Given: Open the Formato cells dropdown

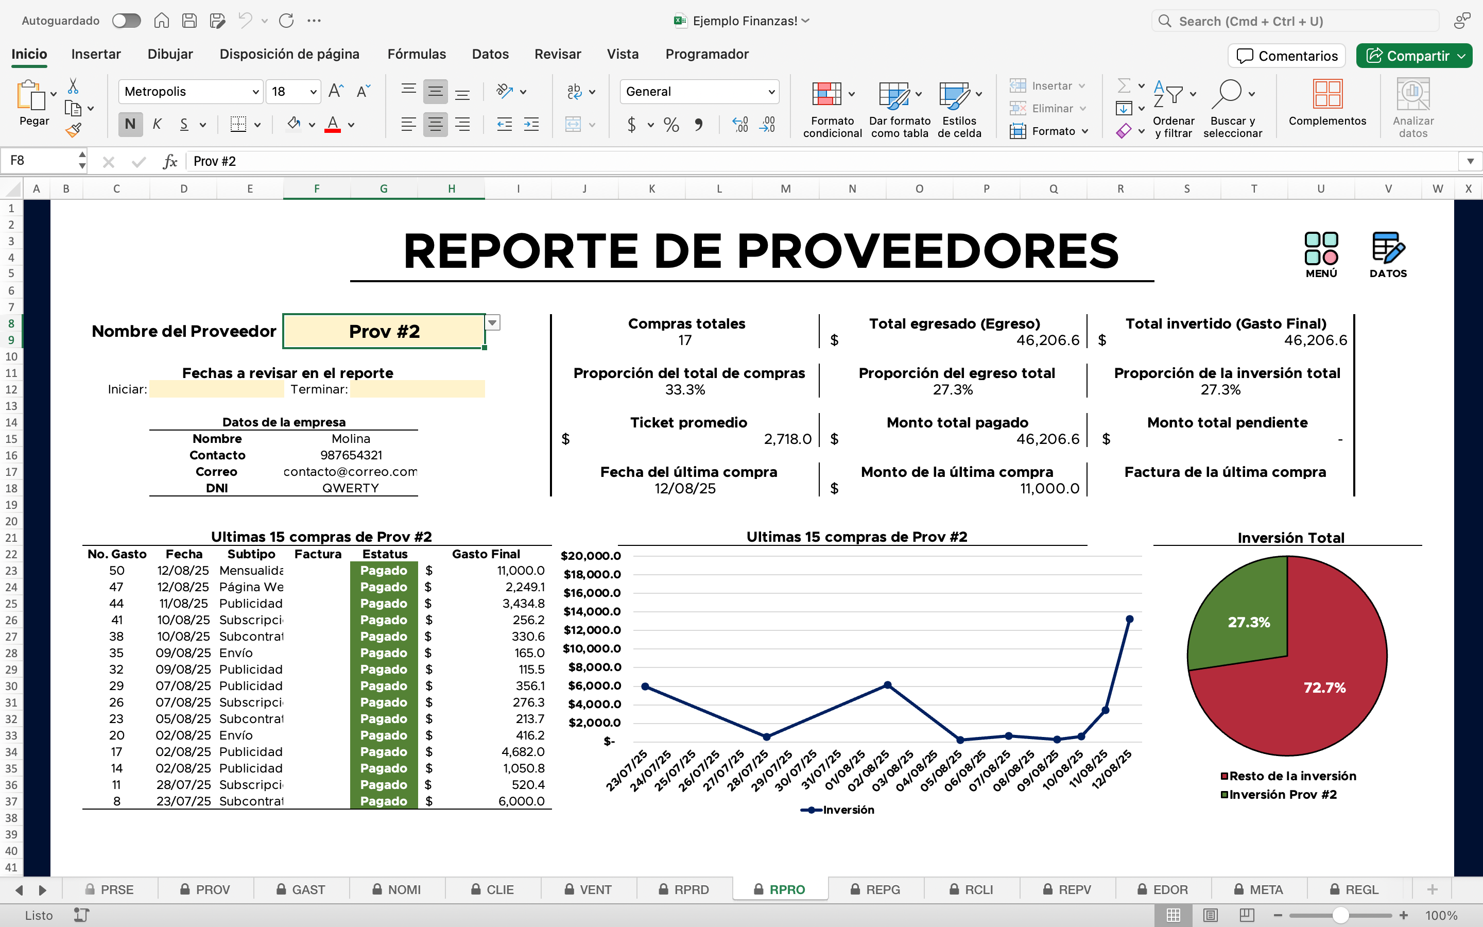Looking at the screenshot, I should tap(1049, 131).
